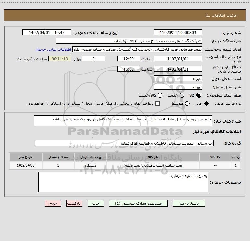Click the goods group field آب رسانی
Screen dimensions: 250x241
click(x=124, y=143)
